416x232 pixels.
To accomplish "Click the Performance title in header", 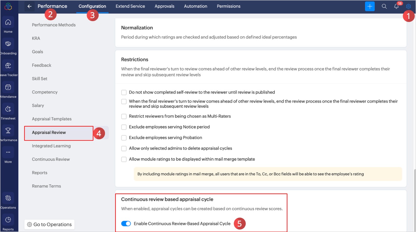I will [x=52, y=6].
